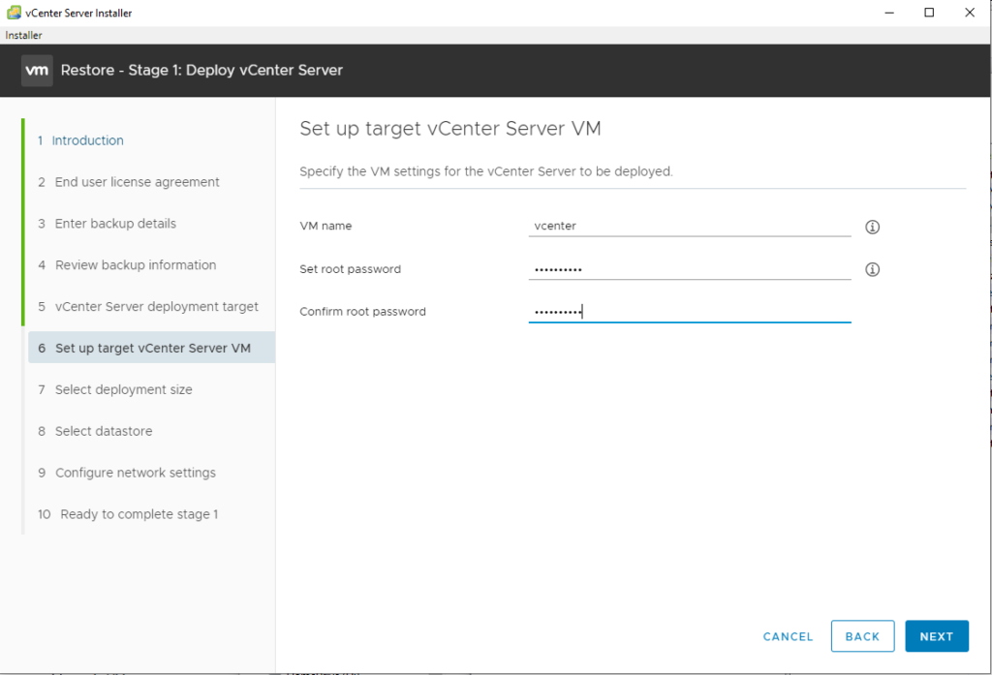
Task: Select step 2 End user license agreement
Action: tap(129, 182)
